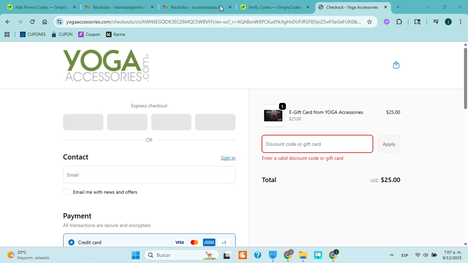The image size is (468, 263).
Task: Click the page vertical scrollbar
Action: [465, 78]
